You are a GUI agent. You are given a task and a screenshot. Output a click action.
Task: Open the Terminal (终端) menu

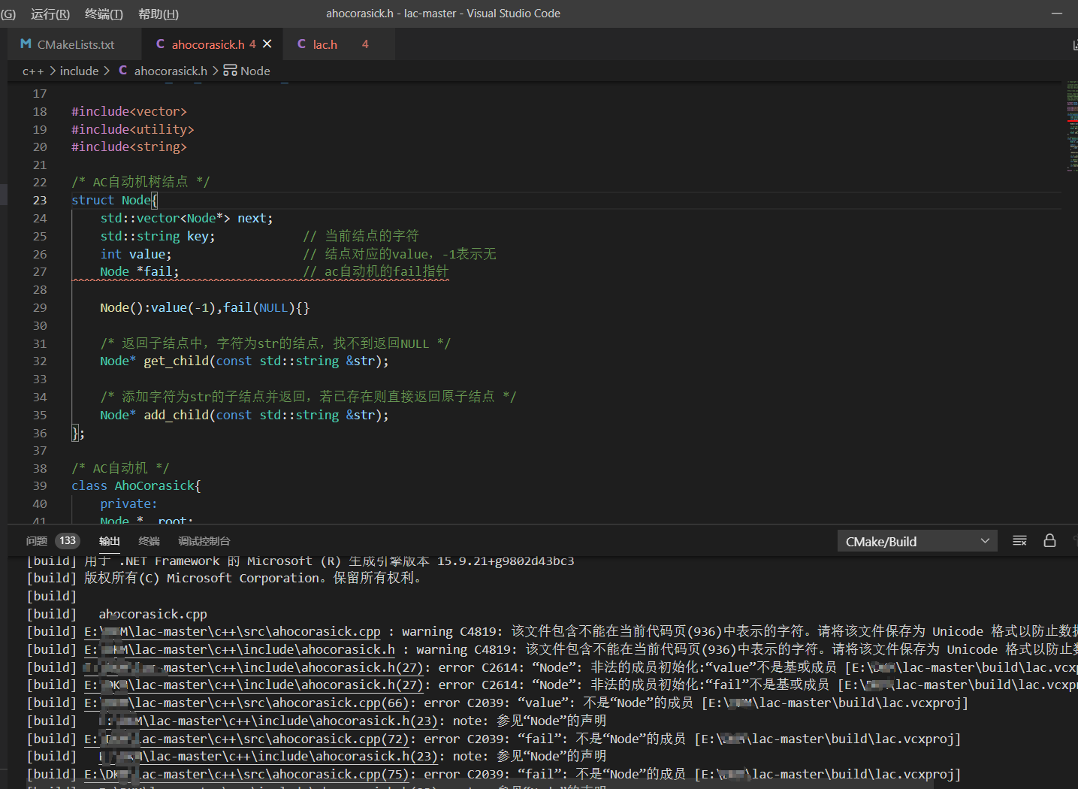104,14
